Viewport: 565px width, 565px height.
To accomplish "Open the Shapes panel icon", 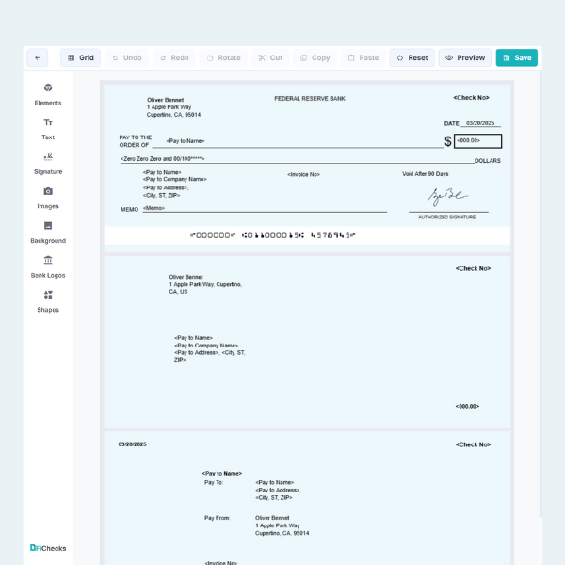I will coord(48,295).
